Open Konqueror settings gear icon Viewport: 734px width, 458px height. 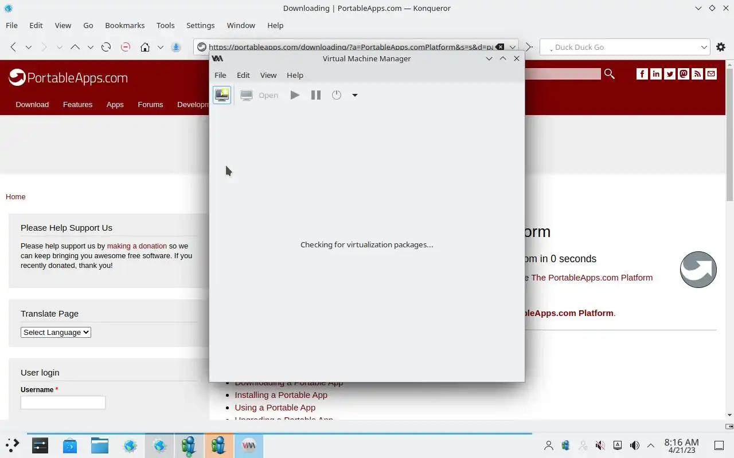(x=721, y=47)
